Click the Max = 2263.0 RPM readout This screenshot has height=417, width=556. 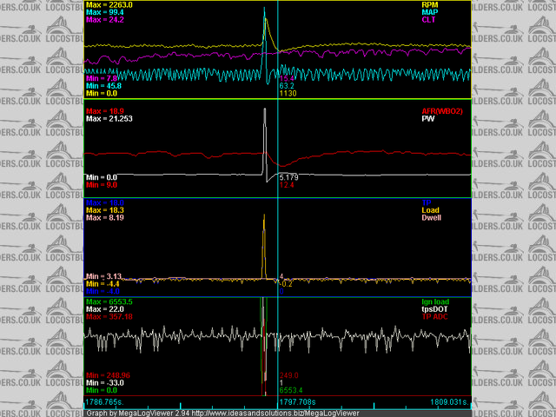pos(109,4)
